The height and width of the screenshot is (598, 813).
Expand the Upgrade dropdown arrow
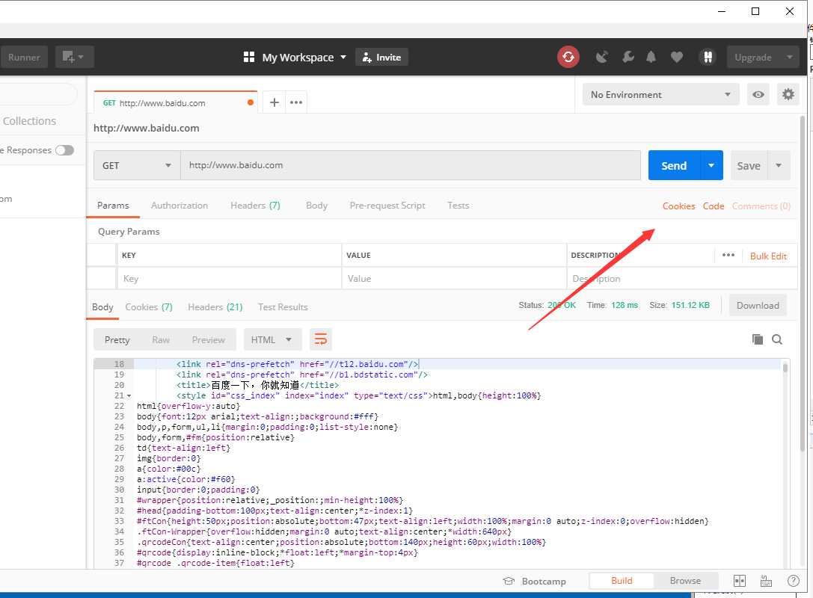(x=790, y=57)
